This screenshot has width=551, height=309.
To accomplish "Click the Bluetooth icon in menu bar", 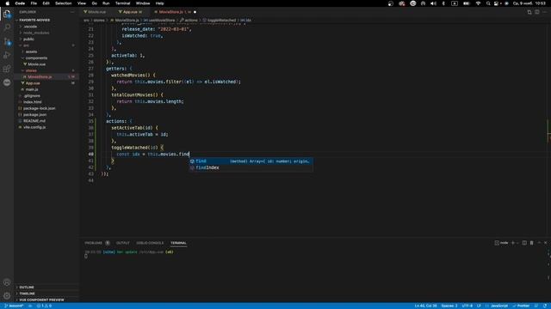I will pyautogui.click(x=443, y=3).
